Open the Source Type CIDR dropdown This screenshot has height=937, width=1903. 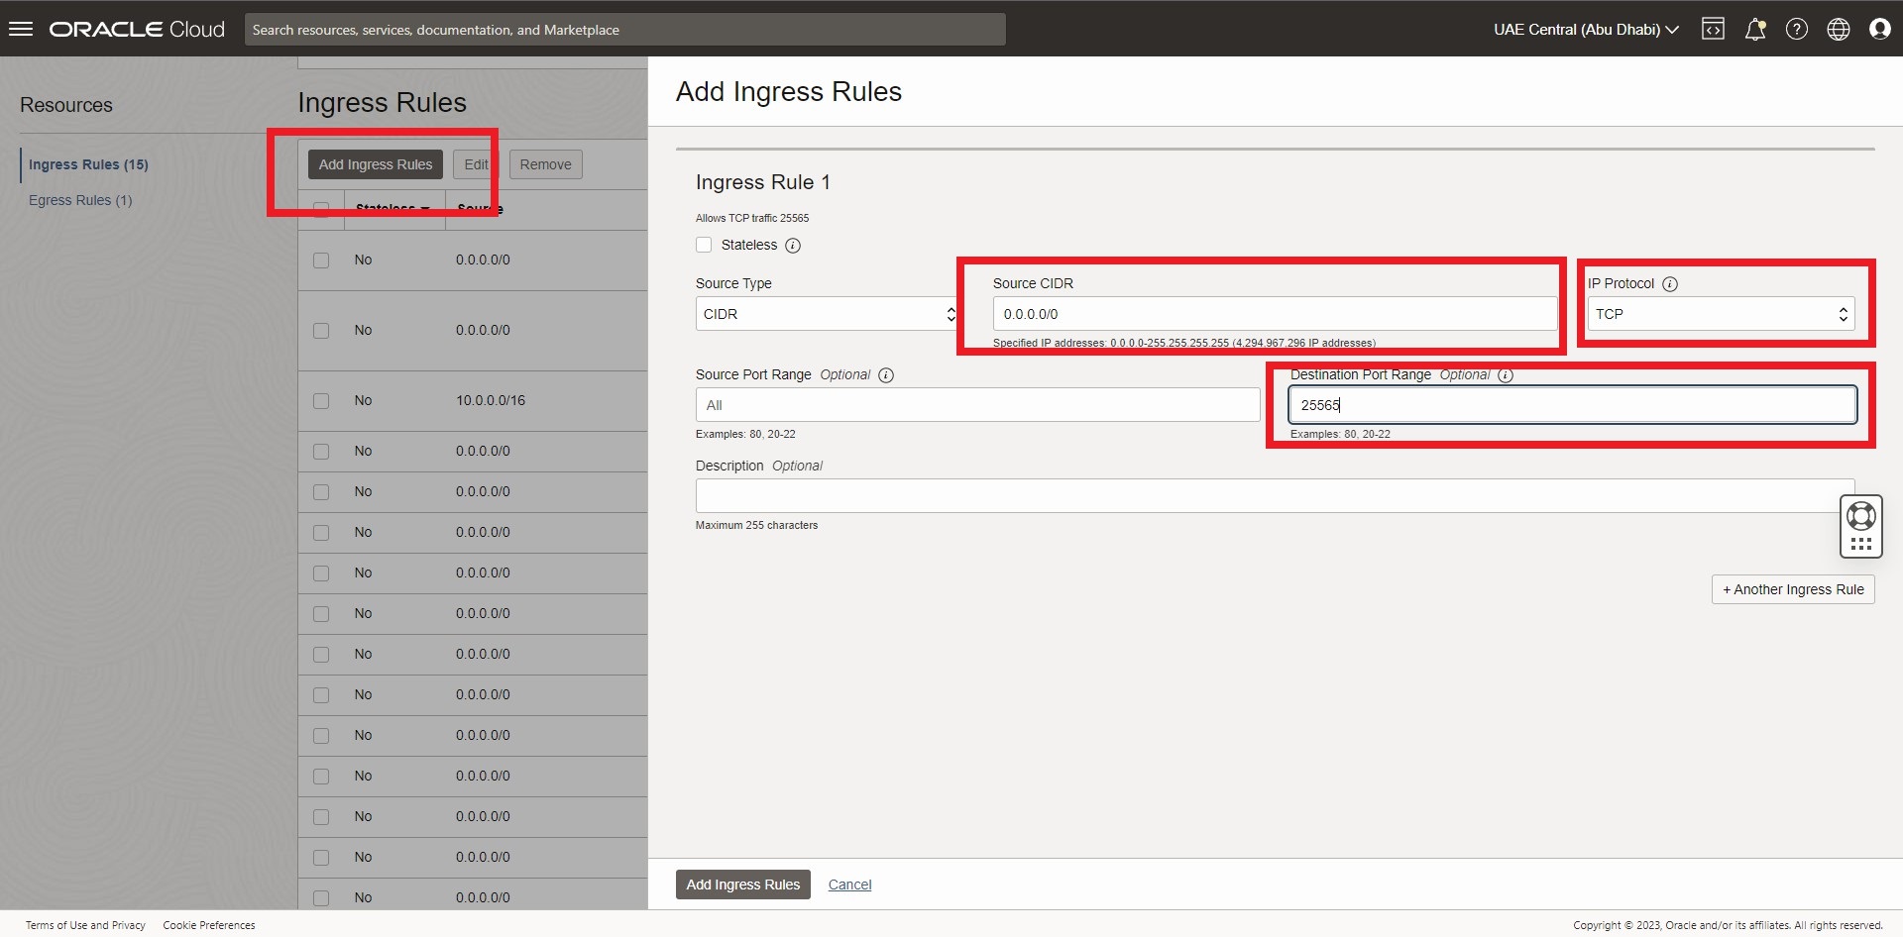[x=826, y=314]
